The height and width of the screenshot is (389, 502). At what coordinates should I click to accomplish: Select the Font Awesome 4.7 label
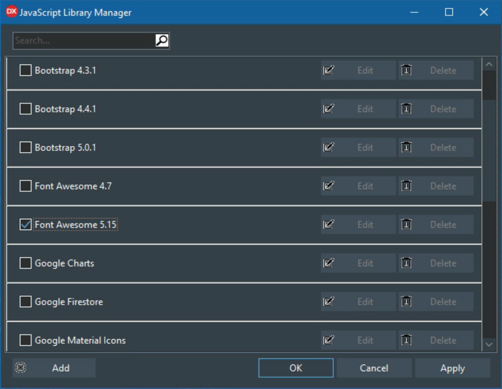(x=73, y=186)
